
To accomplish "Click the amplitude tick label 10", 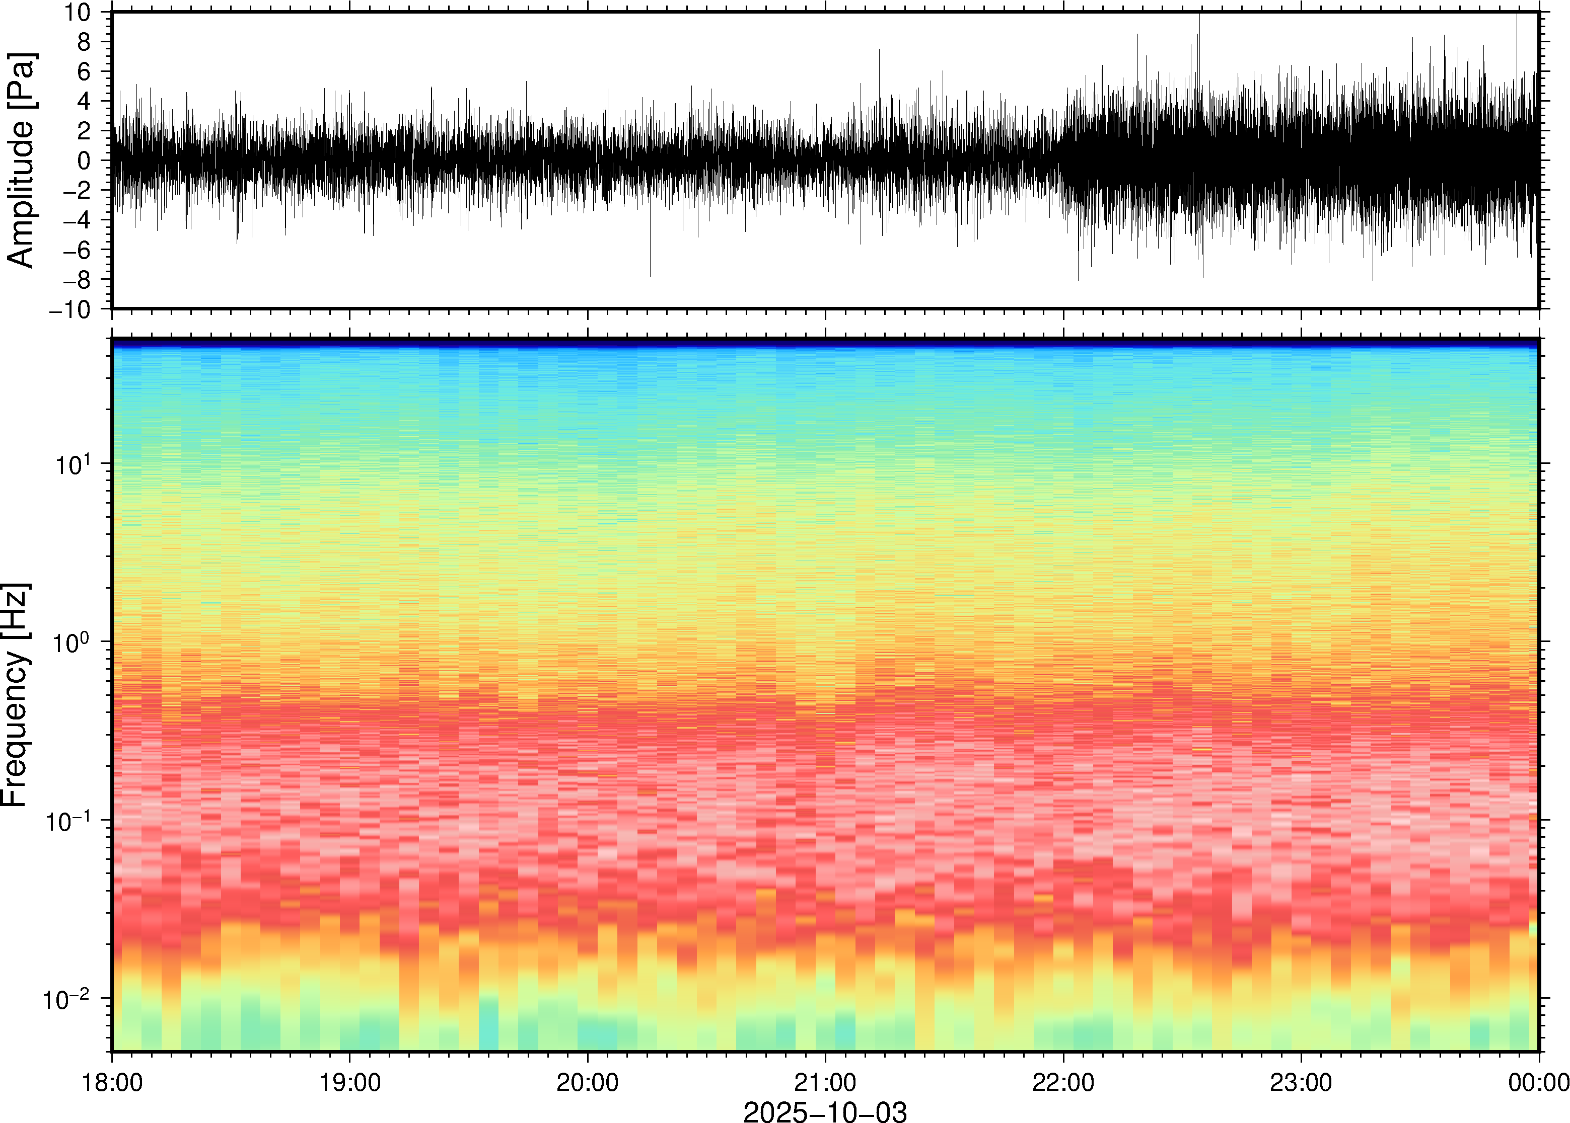I will click(78, 13).
